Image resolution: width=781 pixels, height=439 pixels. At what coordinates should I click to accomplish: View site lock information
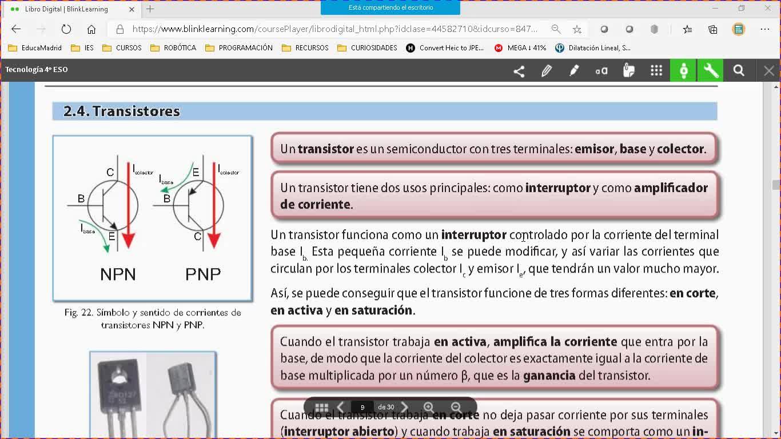pyautogui.click(x=119, y=29)
